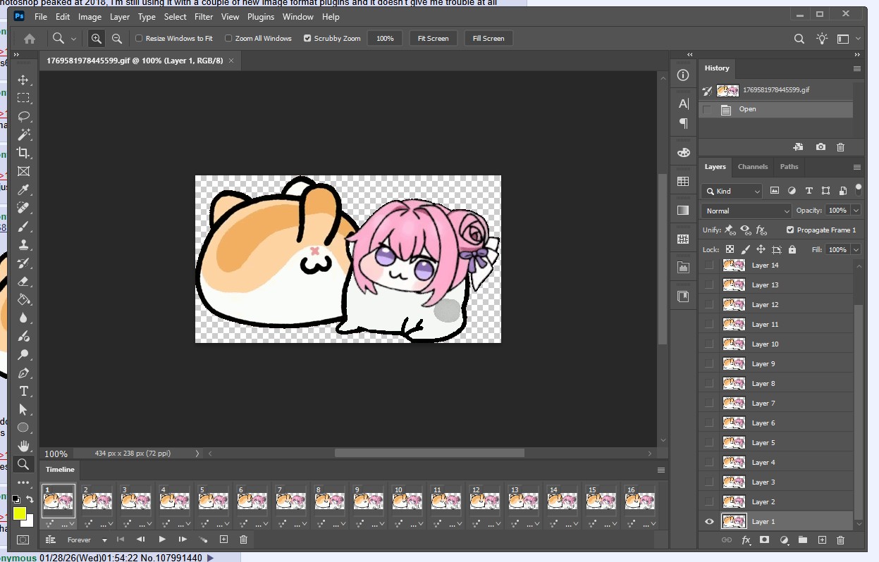Disable Scrubby Zoom checkbox
Image resolution: width=879 pixels, height=562 pixels.
[x=307, y=39]
